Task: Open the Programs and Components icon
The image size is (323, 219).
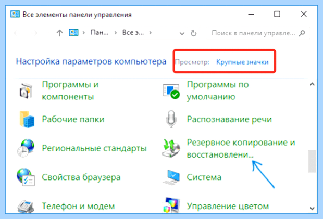Action: [26, 91]
